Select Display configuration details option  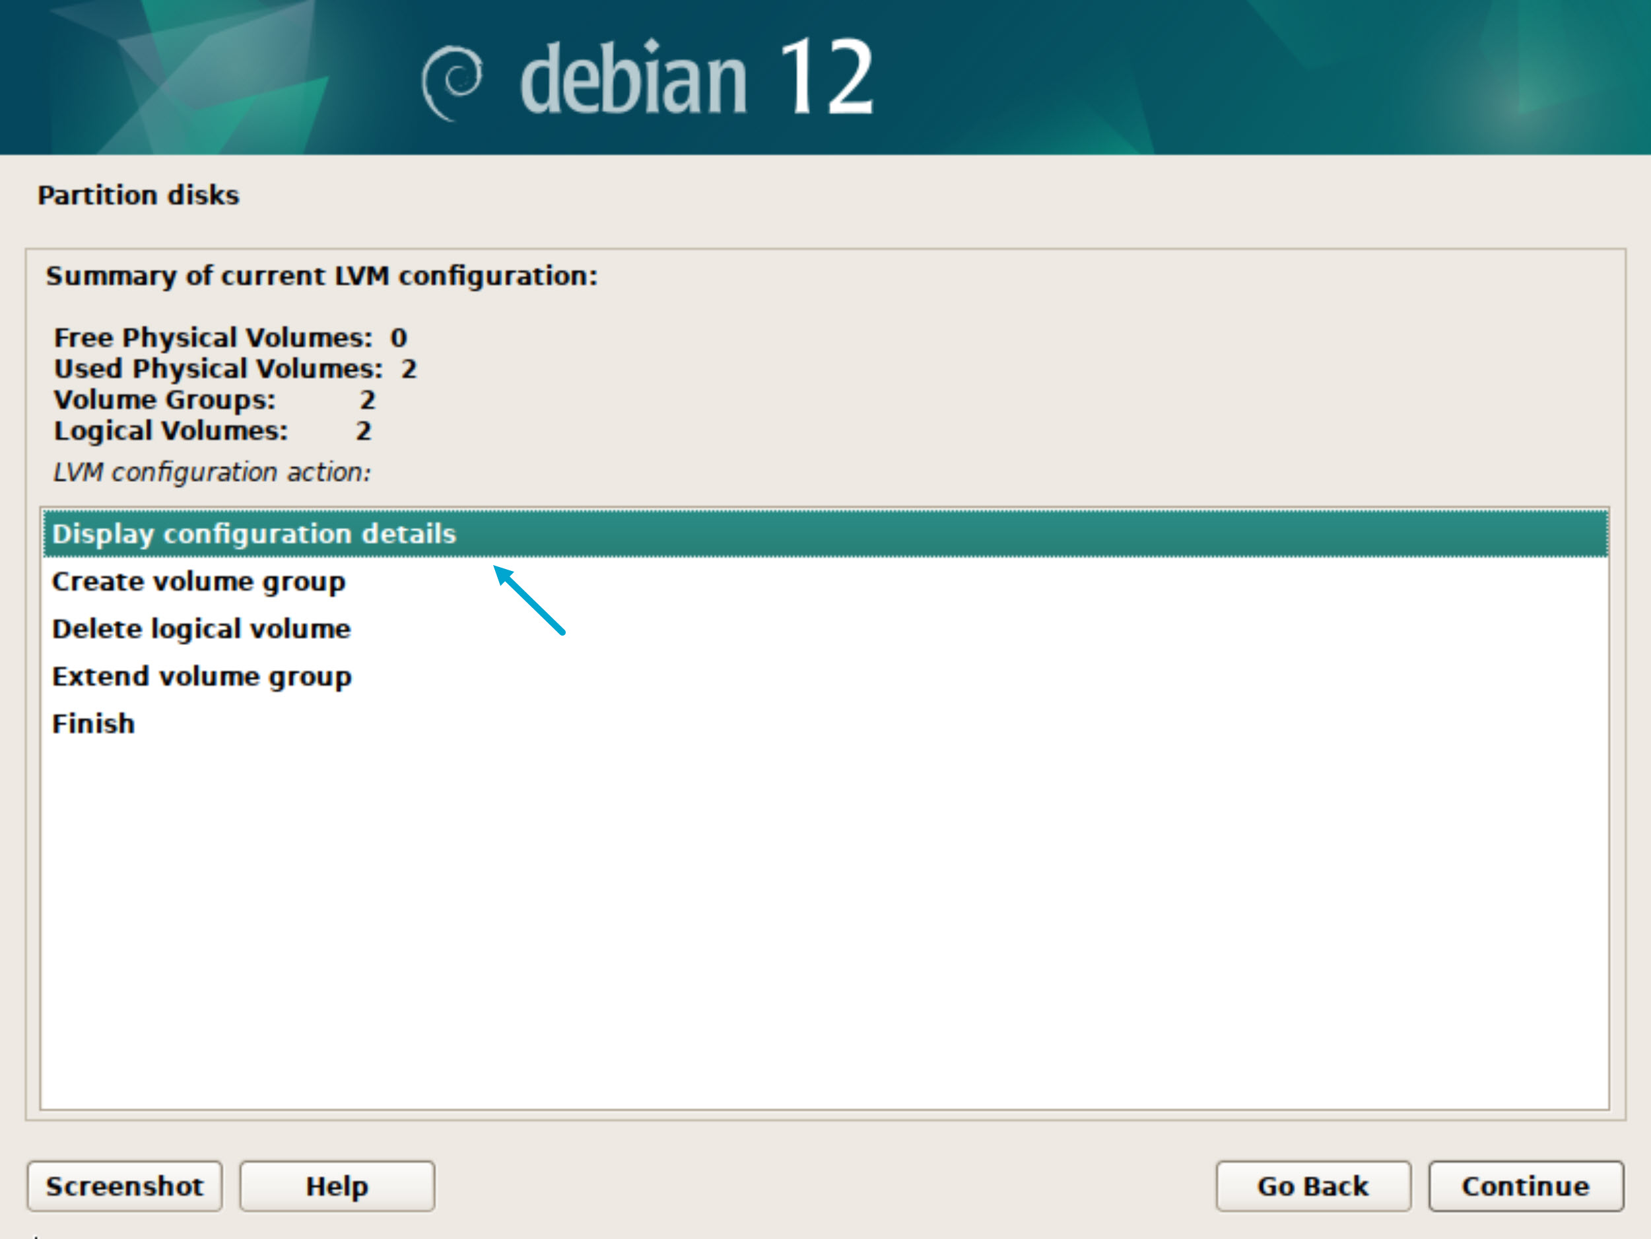point(253,533)
